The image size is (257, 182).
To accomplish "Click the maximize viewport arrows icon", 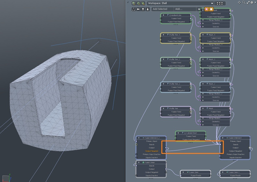I will (x=249, y=3).
